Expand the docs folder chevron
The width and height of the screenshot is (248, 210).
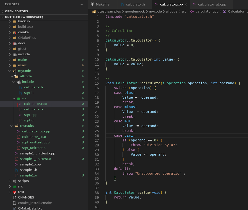[x=10, y=43]
